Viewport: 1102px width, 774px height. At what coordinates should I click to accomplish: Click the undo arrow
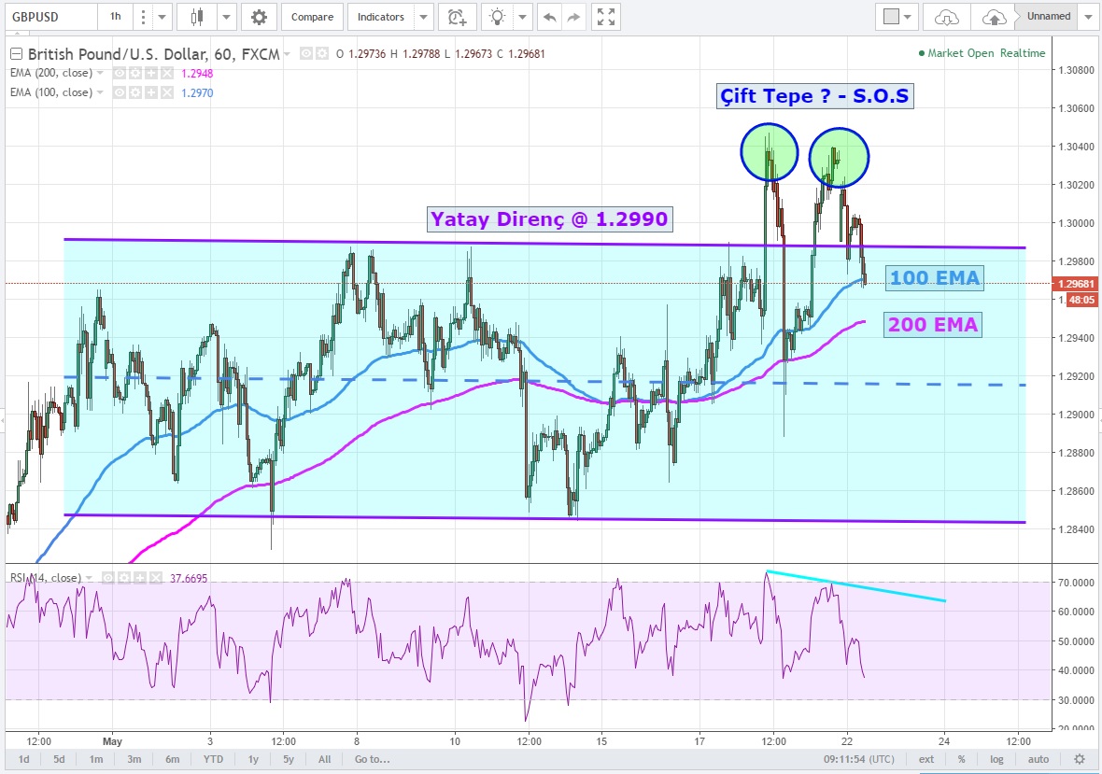(x=550, y=17)
